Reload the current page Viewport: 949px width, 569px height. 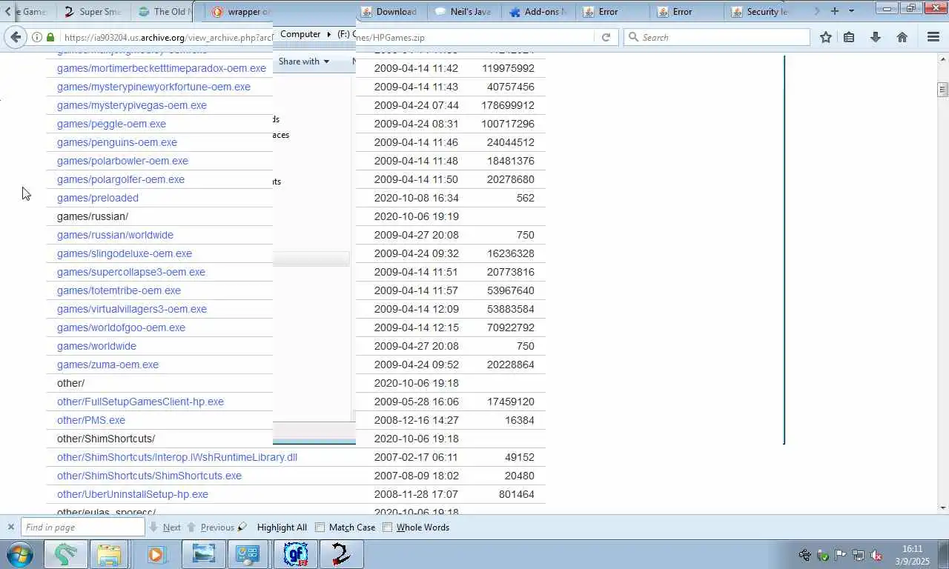coord(606,37)
